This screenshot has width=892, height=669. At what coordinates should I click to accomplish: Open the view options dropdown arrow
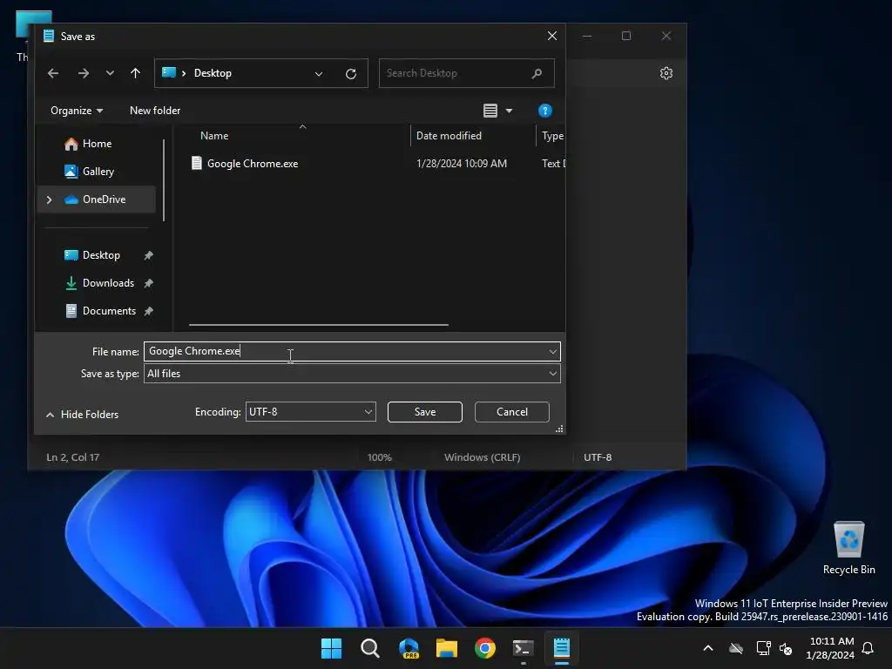509,111
